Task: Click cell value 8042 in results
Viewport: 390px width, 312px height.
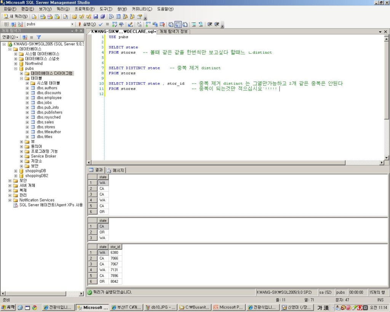Action: pos(115,282)
